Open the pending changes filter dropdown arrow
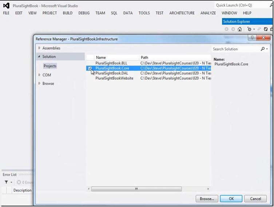Viewport: 274px width, 207px height. tap(254, 29)
